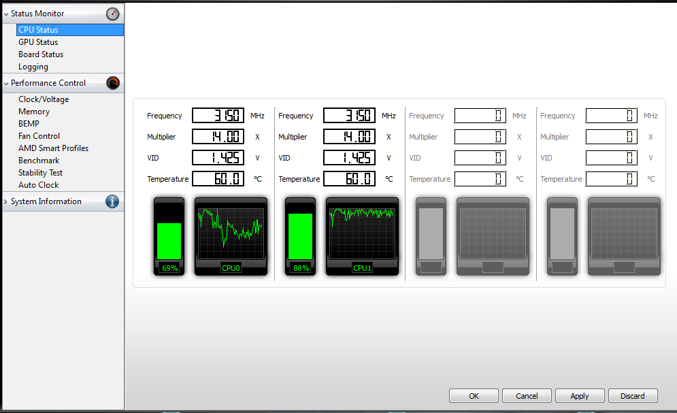677x413 pixels.
Task: Open Fan Control settings
Action: coord(39,136)
